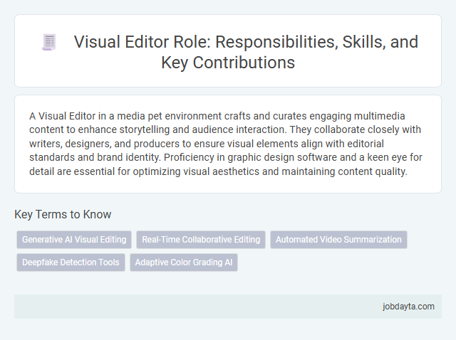
Task: Choose the Deepfake Detection Tools tag
Action: pyautogui.click(x=71, y=262)
